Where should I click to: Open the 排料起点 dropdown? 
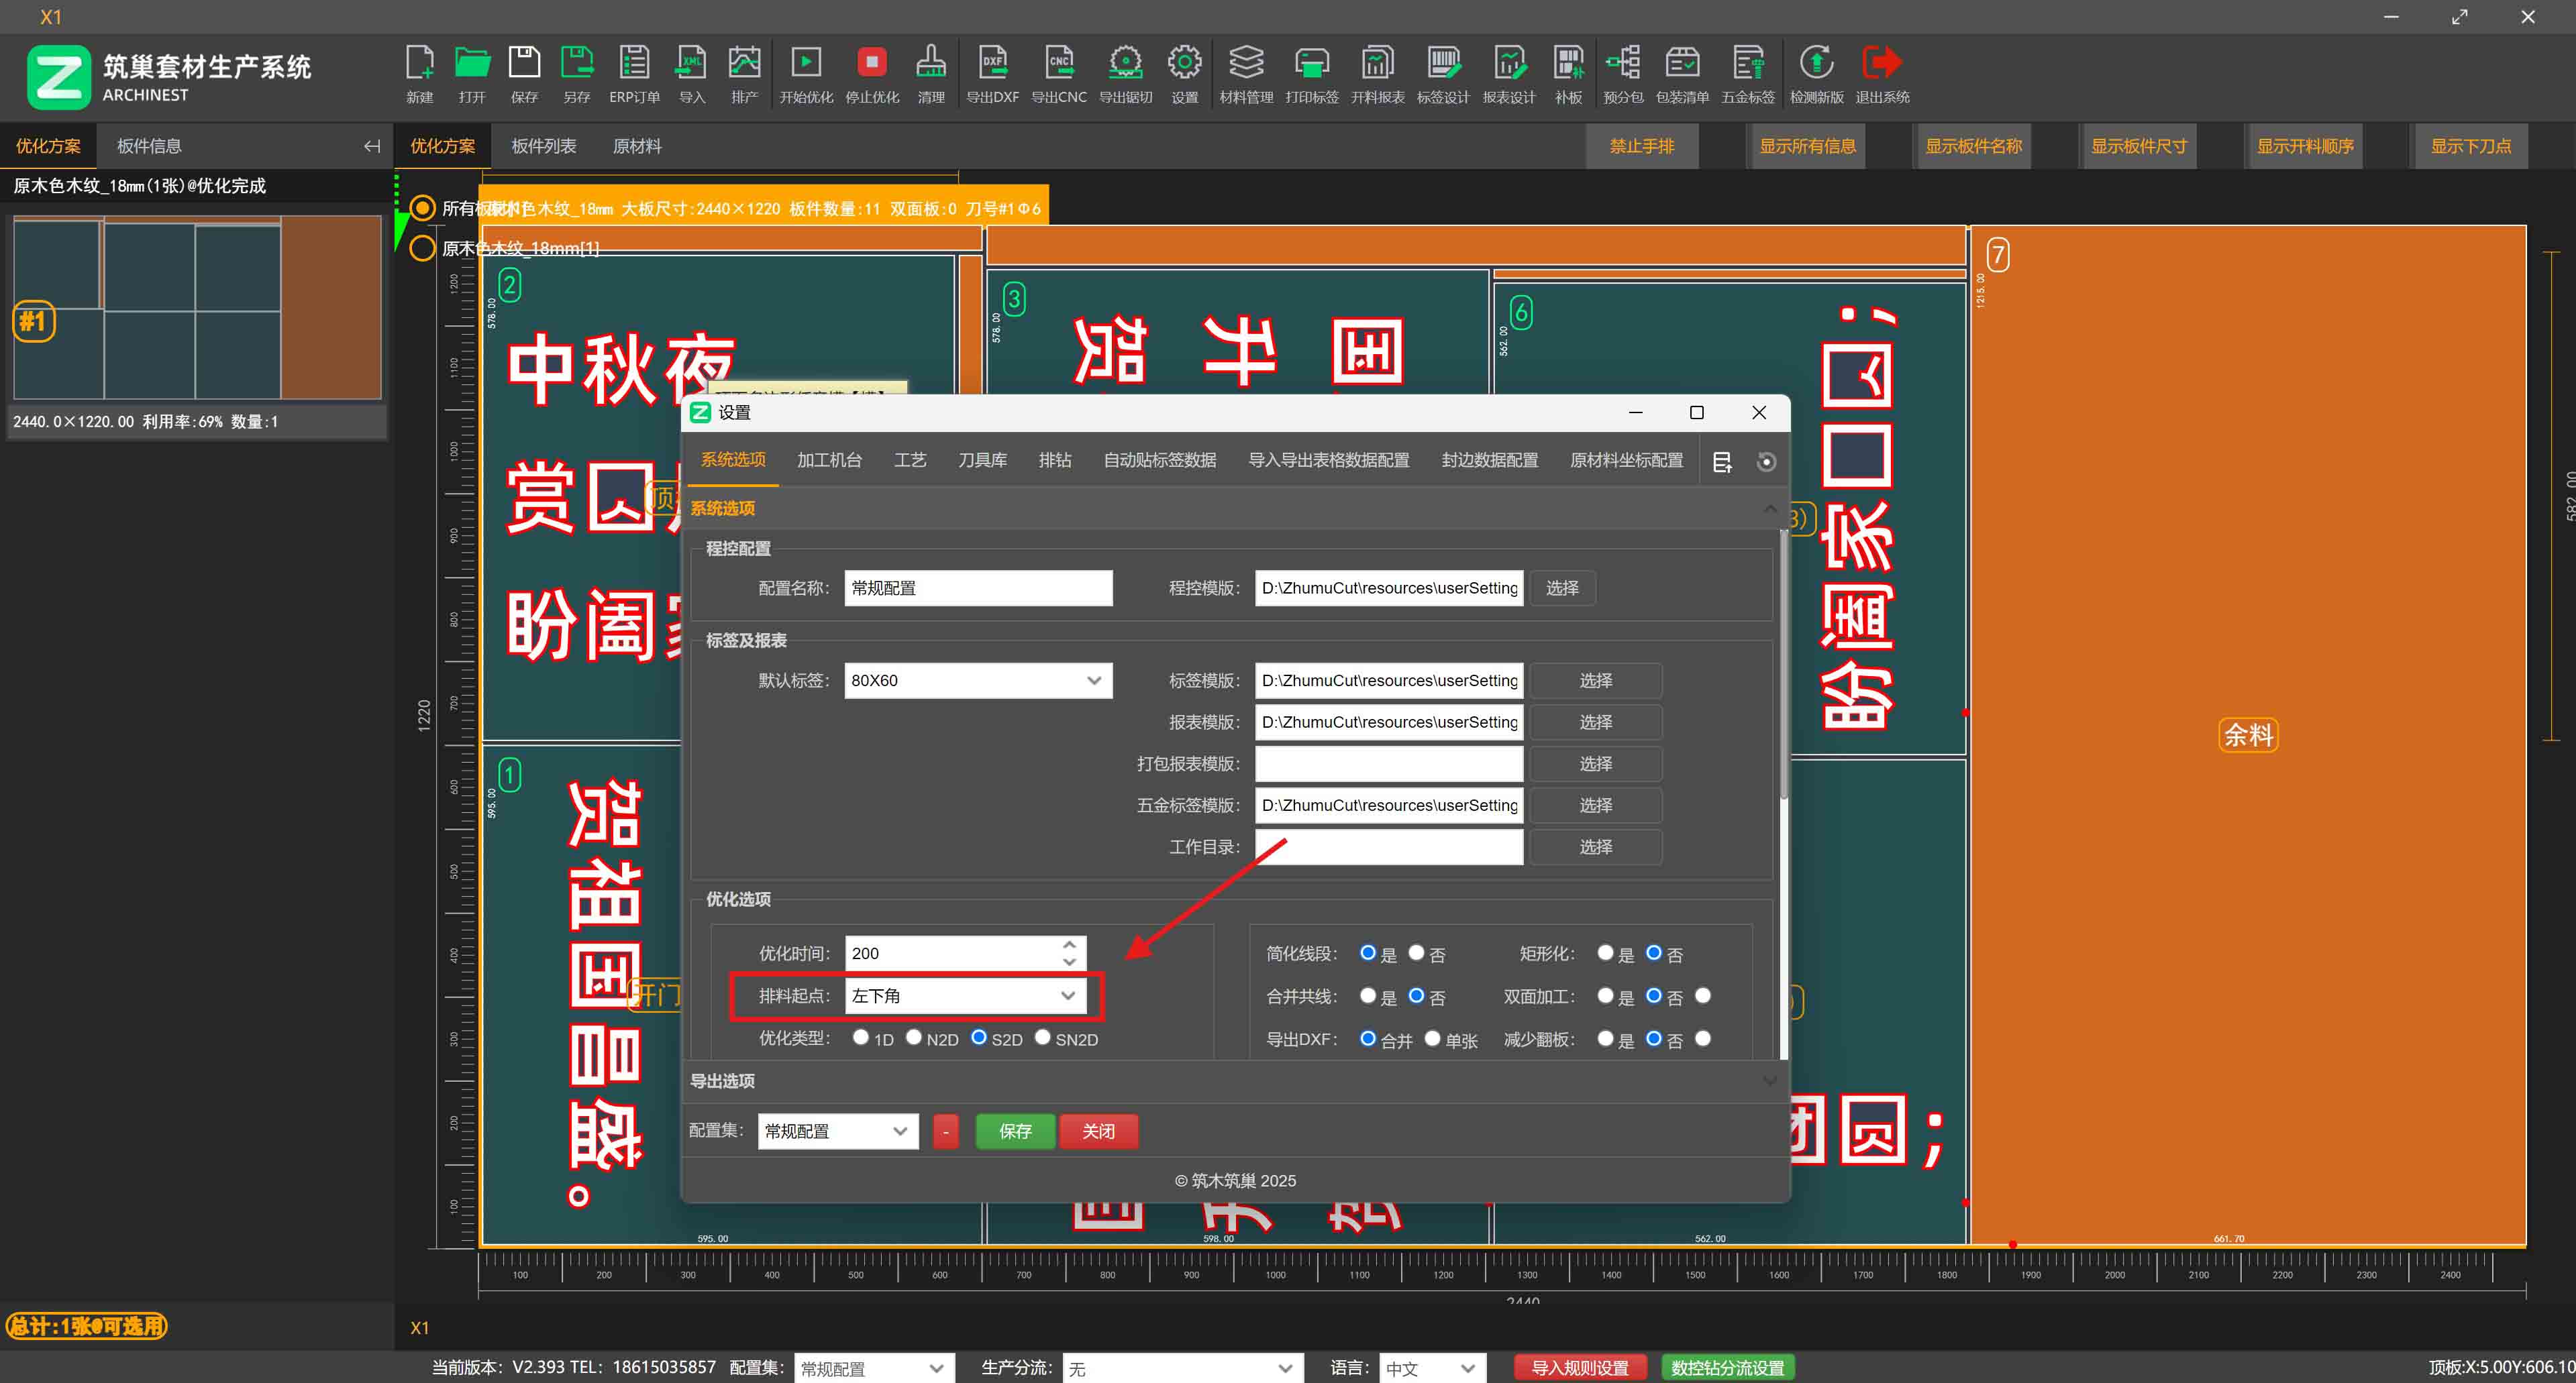click(965, 995)
